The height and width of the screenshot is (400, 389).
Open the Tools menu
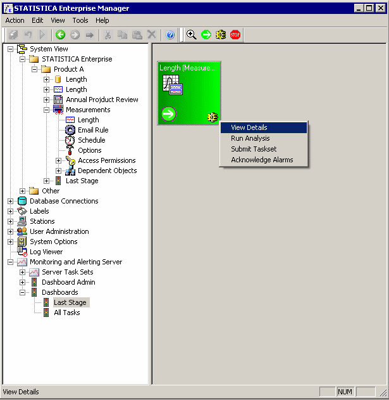(x=80, y=20)
